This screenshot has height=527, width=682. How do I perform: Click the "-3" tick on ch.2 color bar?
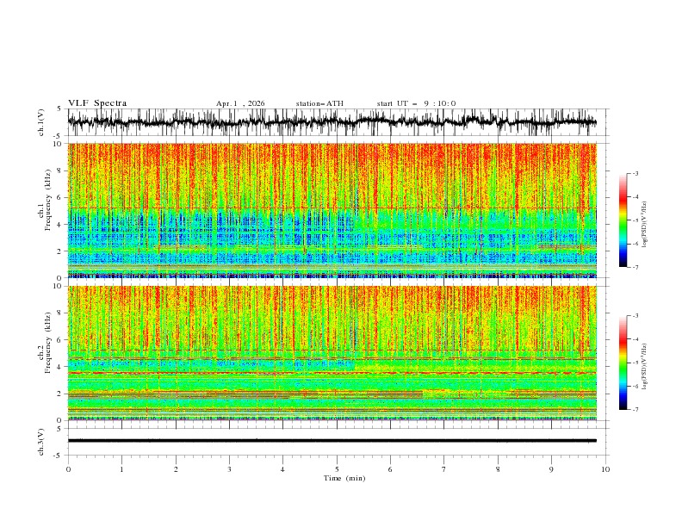click(x=635, y=316)
